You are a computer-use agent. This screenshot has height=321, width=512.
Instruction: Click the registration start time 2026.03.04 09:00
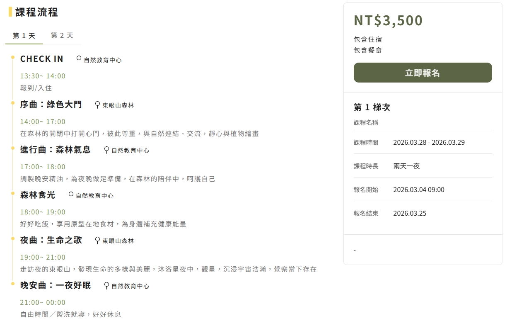418,190
